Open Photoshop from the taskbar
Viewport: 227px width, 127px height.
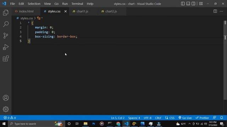tap(94, 124)
